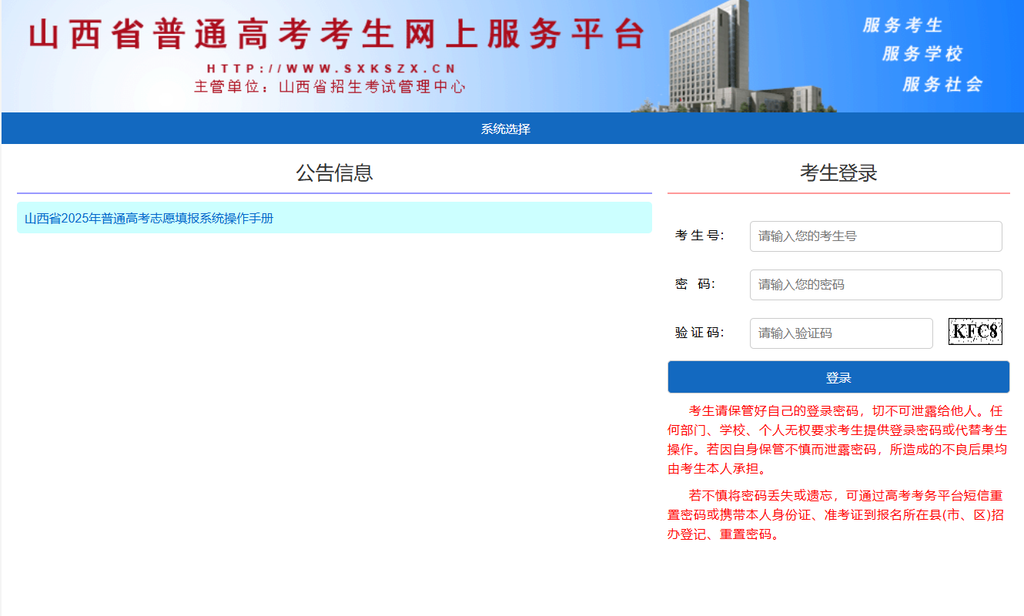1024x616 pixels.
Task: Click the 密码 field label
Action: [x=695, y=284]
